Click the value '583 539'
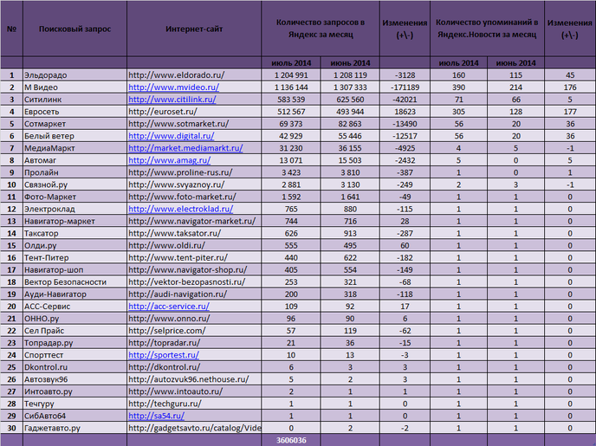 tap(291, 99)
